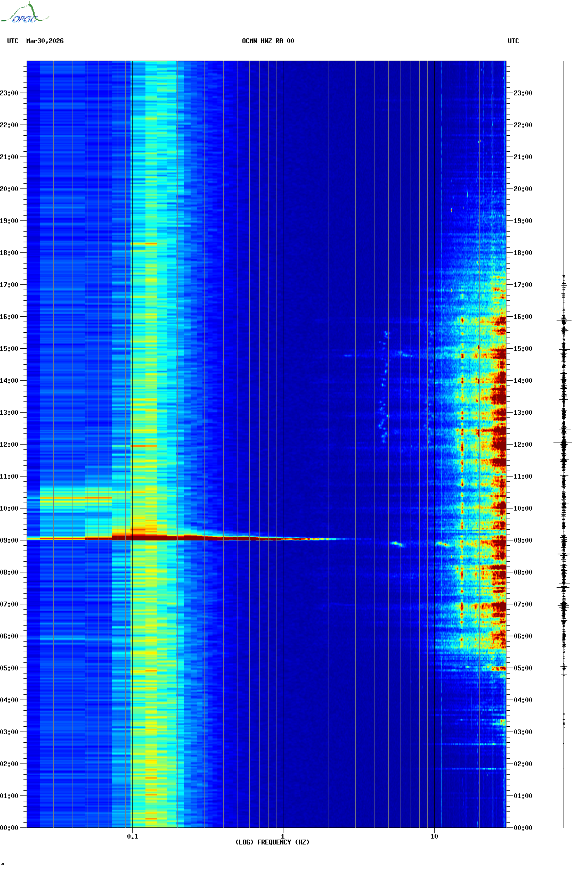This screenshot has width=587, height=870.
Task: Select the right-axis 16:00 time label
Action: (523, 317)
